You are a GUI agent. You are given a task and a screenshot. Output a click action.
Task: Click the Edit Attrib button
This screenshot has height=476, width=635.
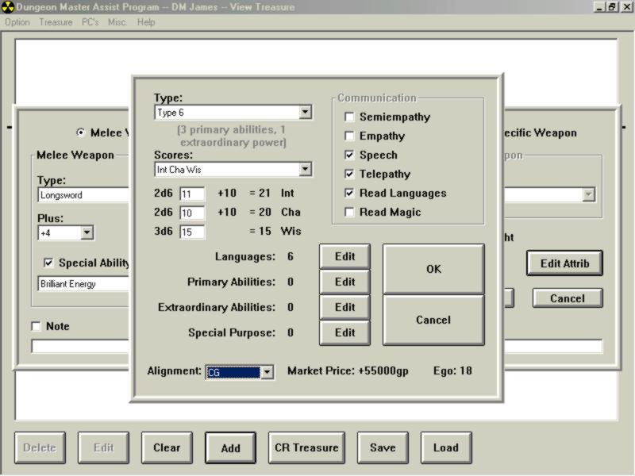(x=564, y=263)
